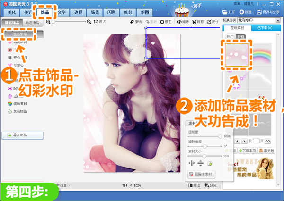Select the 其他饰品 category
Image resolution: width=284 pixels, height=201 pixels.
(17, 111)
